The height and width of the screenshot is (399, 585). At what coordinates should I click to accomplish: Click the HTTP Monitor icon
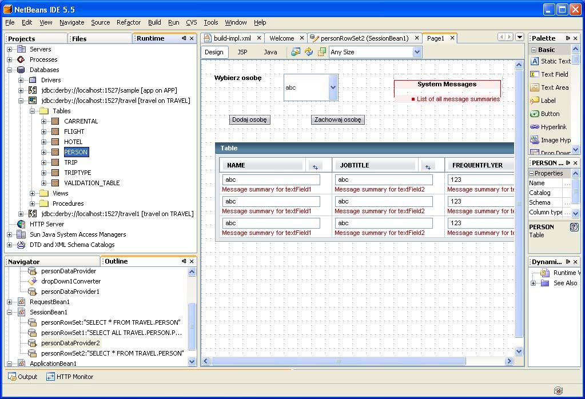[50, 377]
